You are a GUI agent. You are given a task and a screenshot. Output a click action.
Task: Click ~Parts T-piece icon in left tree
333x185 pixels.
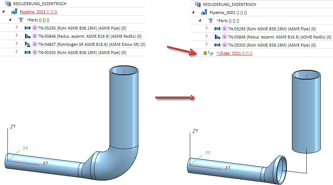pos(21,20)
